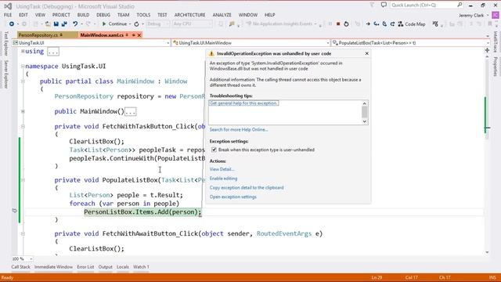Screen dimensions: 501x282
Task: Open the Locals tab
Action: (123, 267)
